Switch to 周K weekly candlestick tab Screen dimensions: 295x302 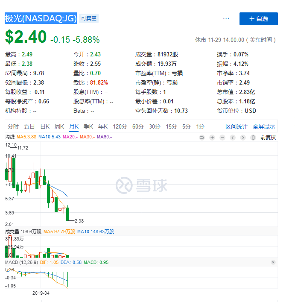click(59, 126)
